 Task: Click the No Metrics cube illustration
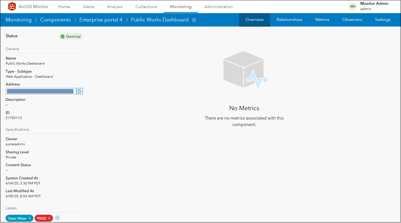(x=245, y=70)
